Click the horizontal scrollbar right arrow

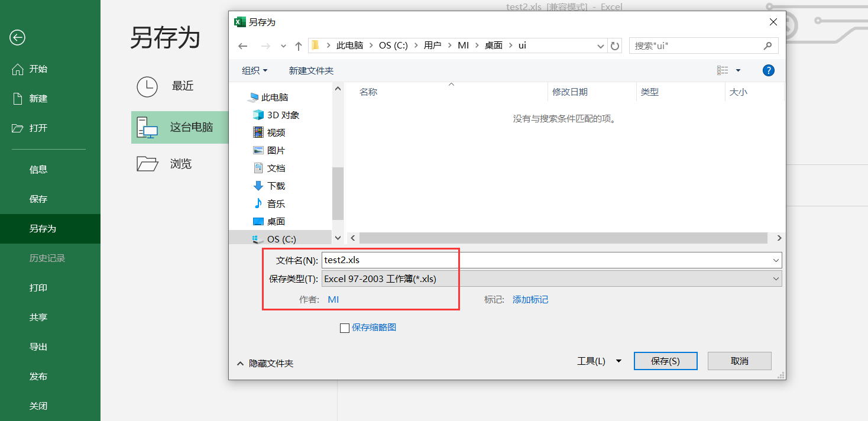point(779,238)
